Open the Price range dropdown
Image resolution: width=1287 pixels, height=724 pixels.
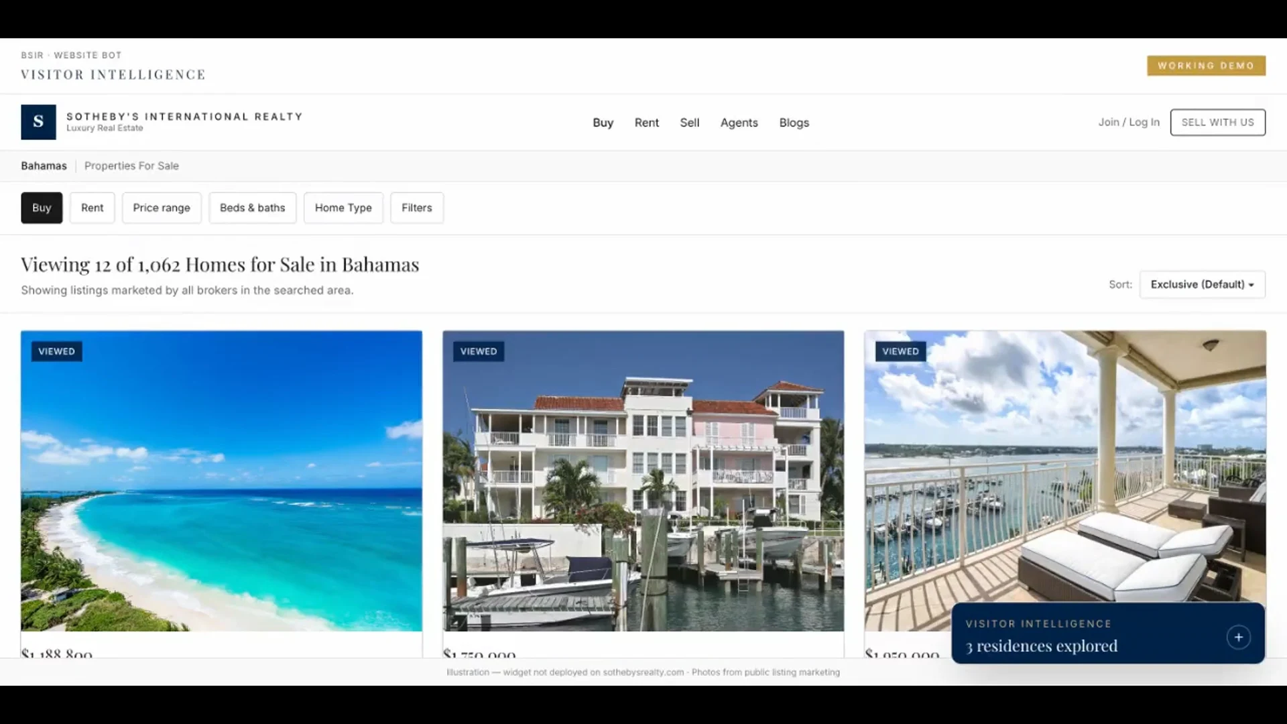tap(162, 208)
